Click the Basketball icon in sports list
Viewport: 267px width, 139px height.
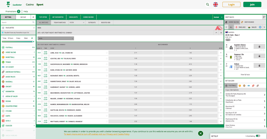pos(3,57)
